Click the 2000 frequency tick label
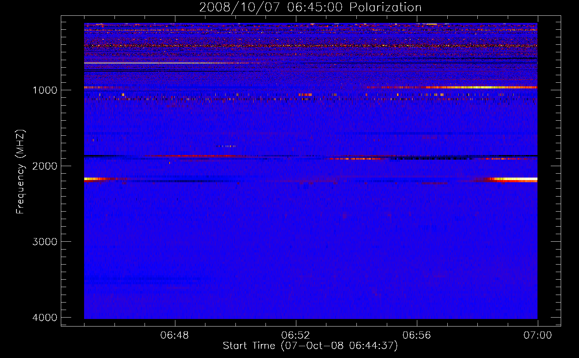The width and height of the screenshot is (579, 358). [x=45, y=166]
